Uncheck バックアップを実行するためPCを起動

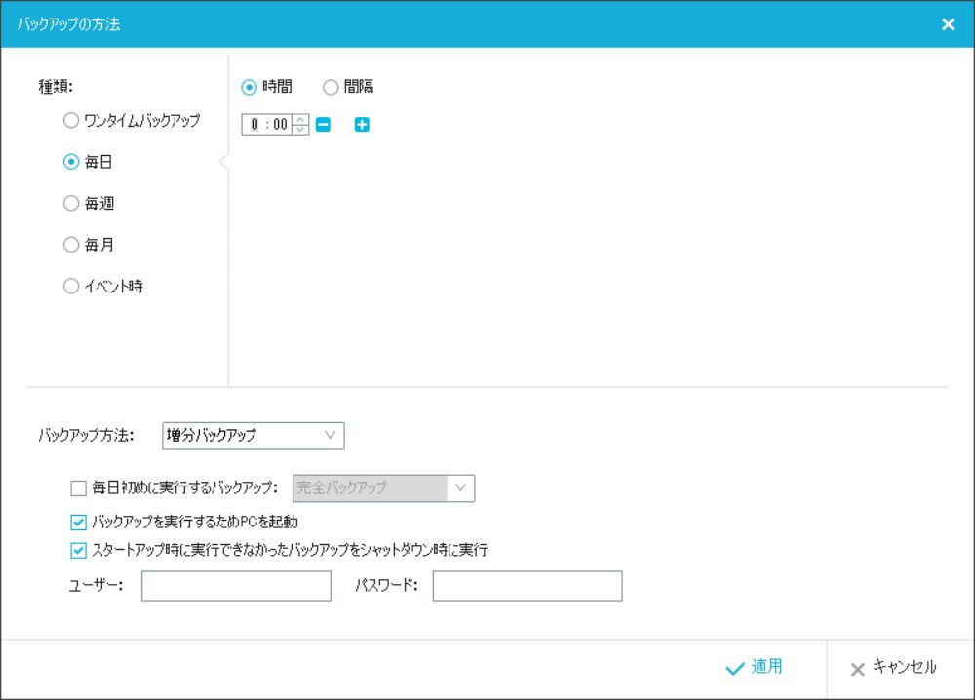coord(78,523)
